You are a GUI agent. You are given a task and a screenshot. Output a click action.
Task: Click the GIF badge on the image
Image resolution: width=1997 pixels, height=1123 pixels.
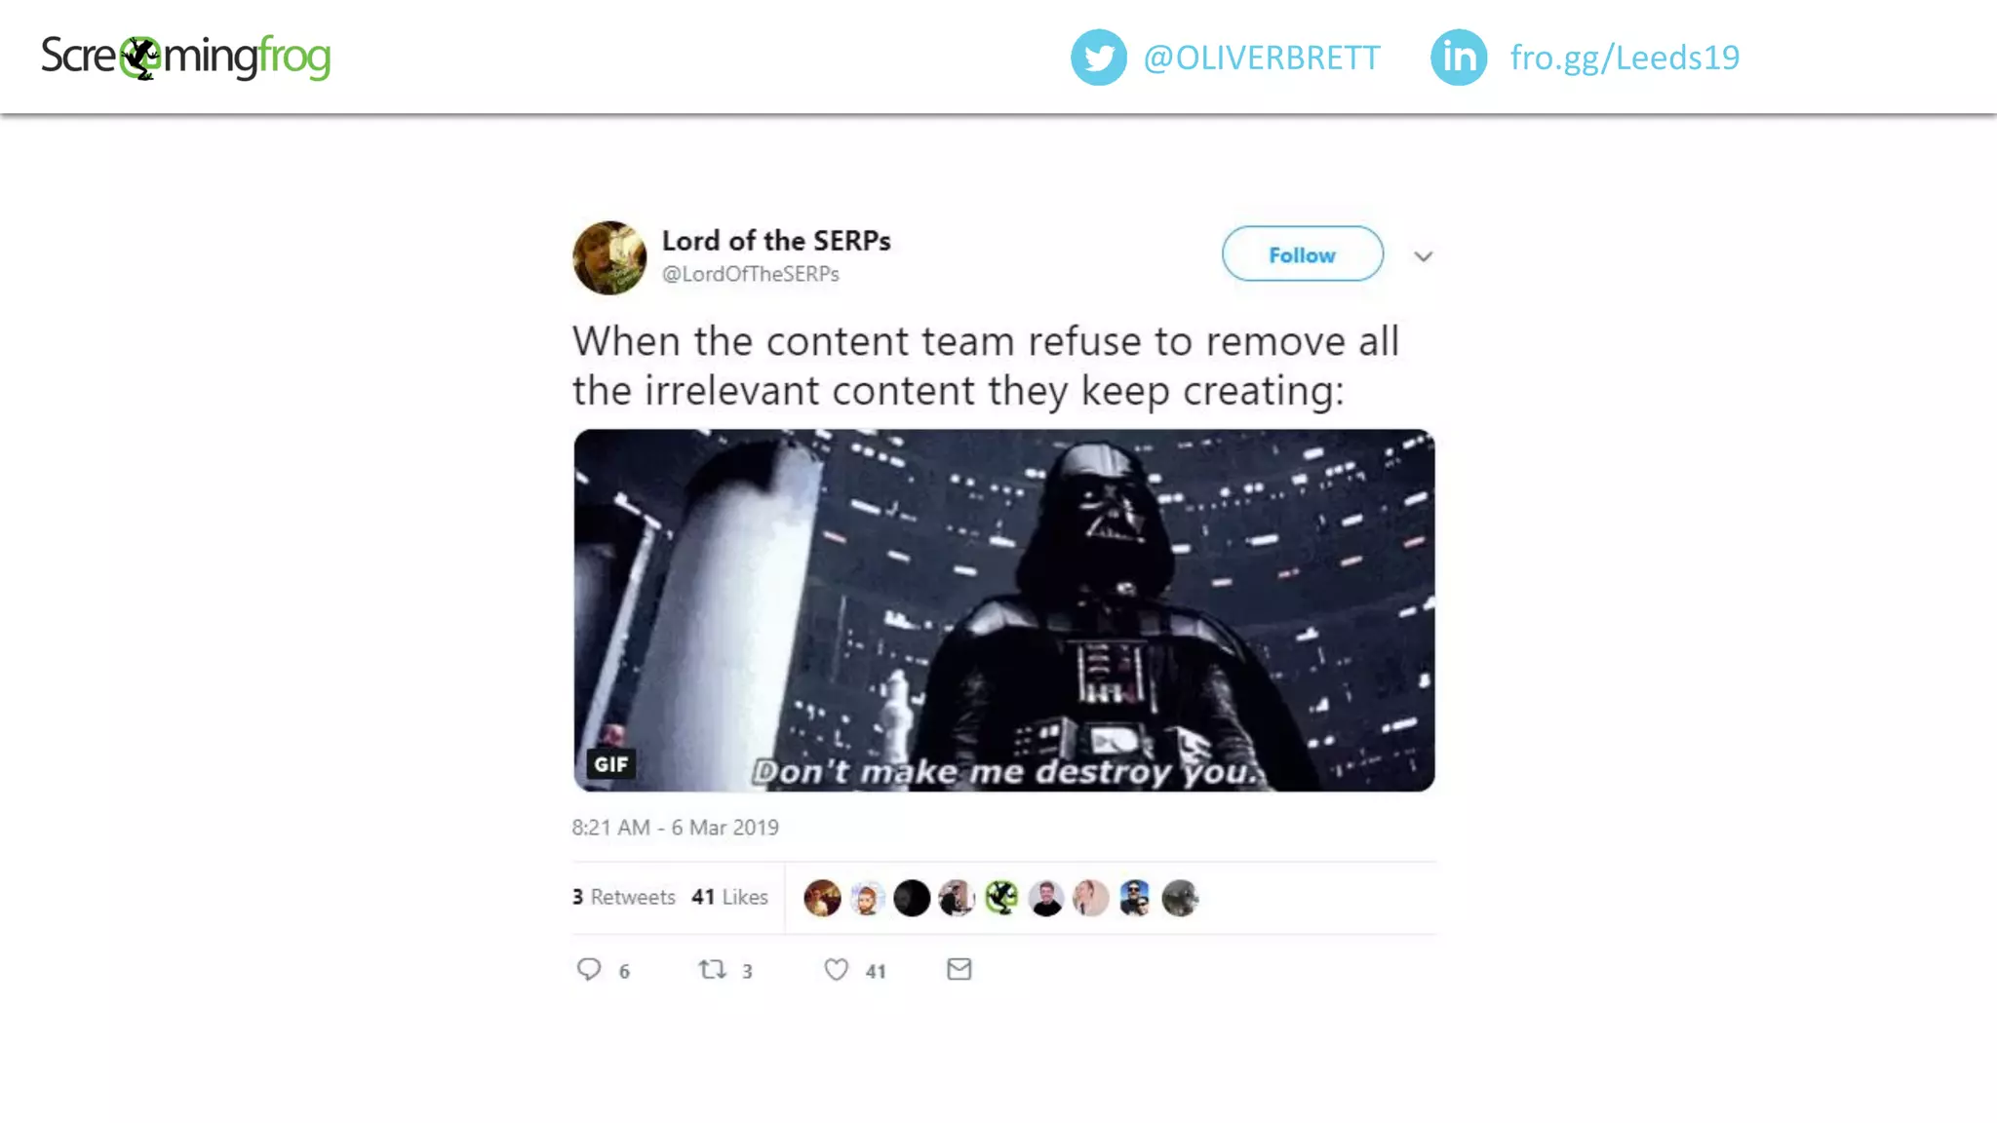tap(611, 764)
